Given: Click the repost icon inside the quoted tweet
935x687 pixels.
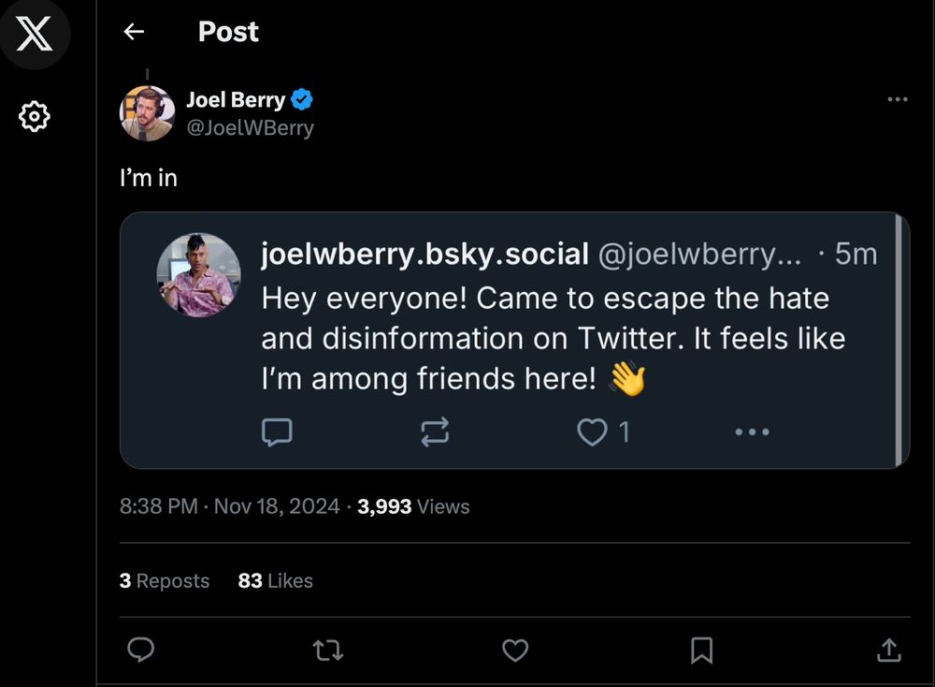Looking at the screenshot, I should pyautogui.click(x=434, y=431).
